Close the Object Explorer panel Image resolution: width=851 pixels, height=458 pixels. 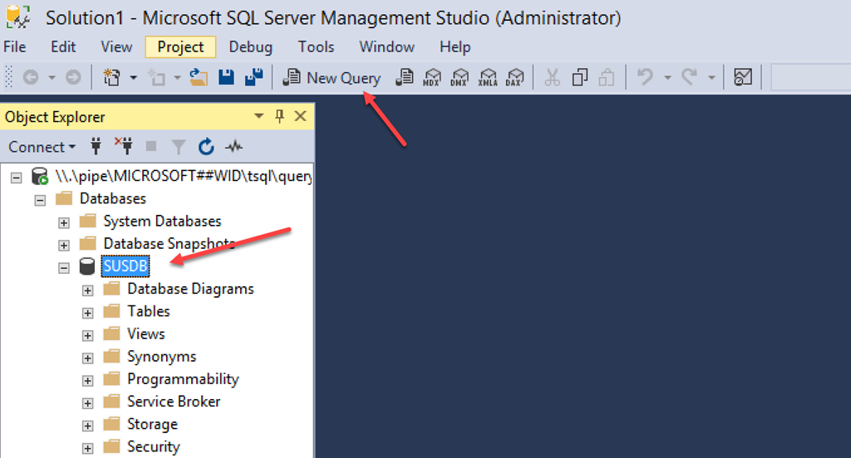(300, 116)
